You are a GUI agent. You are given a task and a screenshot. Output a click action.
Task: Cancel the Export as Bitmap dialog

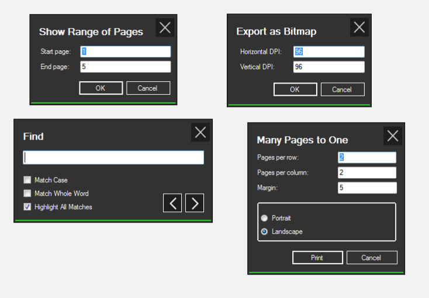coord(341,89)
